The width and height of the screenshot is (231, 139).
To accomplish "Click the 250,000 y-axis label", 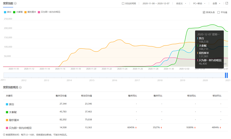I will pos(8,19).
